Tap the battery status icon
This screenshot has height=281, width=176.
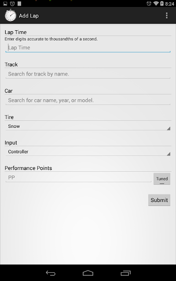(162, 4)
